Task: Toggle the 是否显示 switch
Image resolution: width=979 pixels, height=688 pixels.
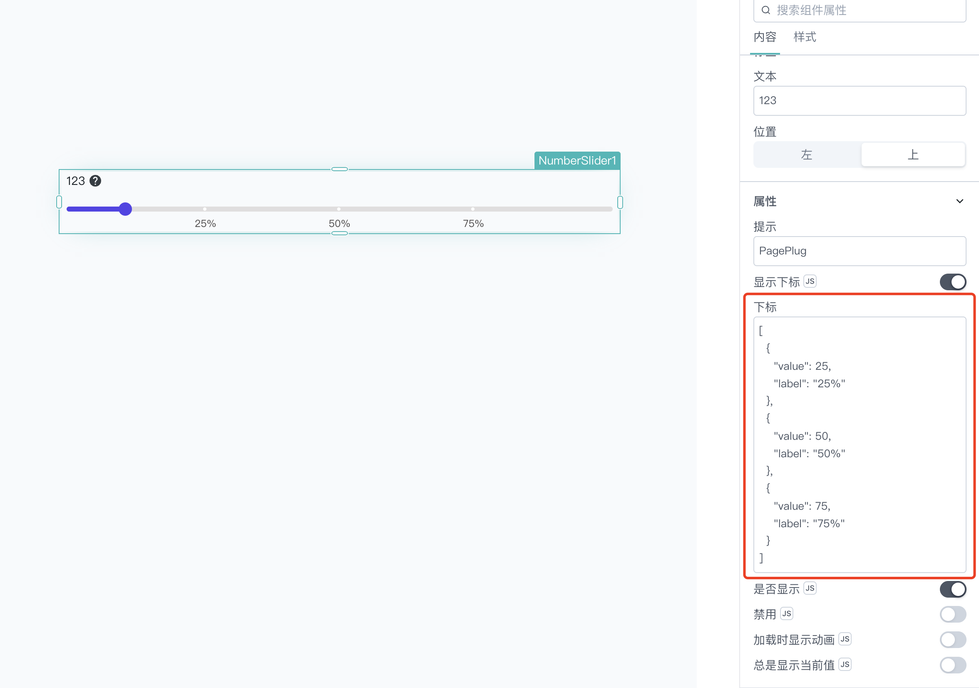Action: pyautogui.click(x=952, y=589)
